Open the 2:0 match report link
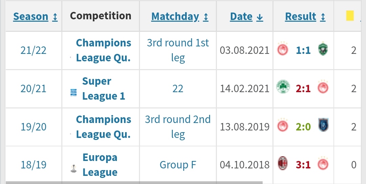The height and width of the screenshot is (184, 366). coord(303,127)
